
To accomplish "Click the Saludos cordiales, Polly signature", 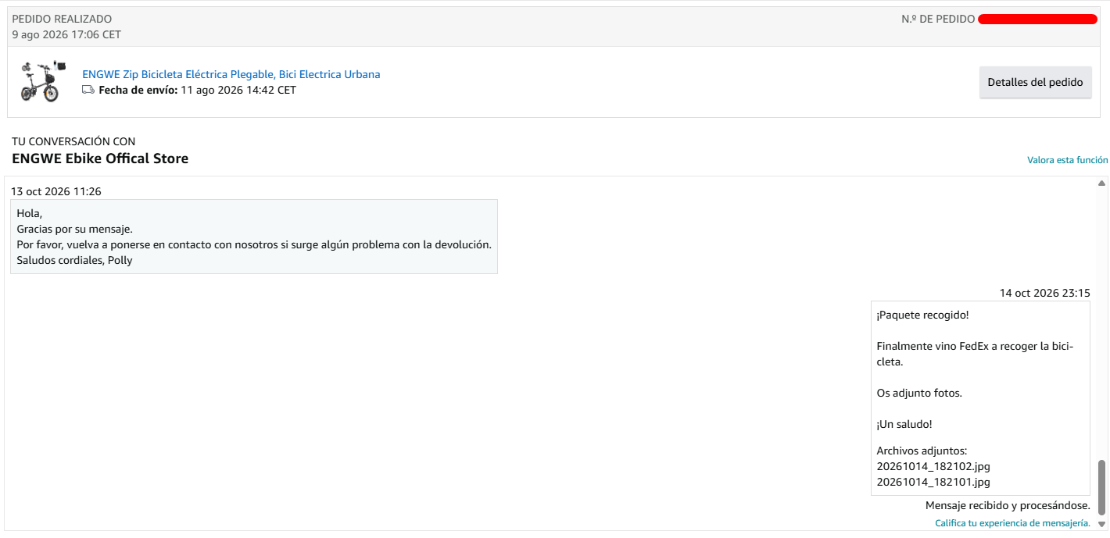I will [x=74, y=260].
